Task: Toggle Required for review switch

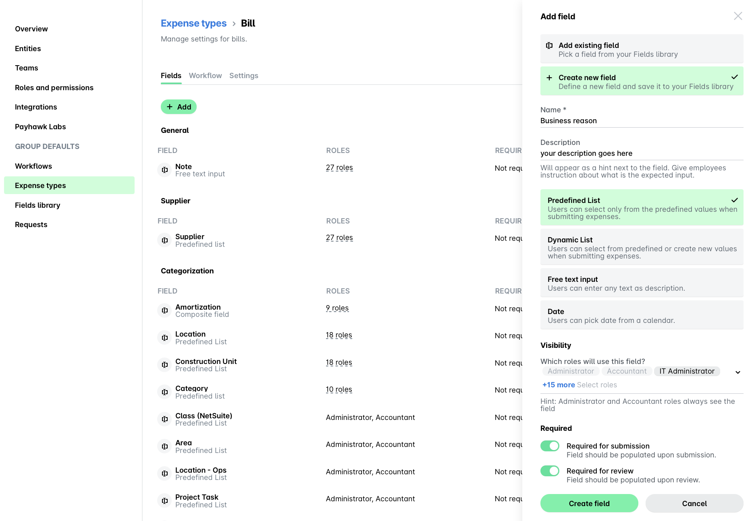Action: tap(550, 471)
